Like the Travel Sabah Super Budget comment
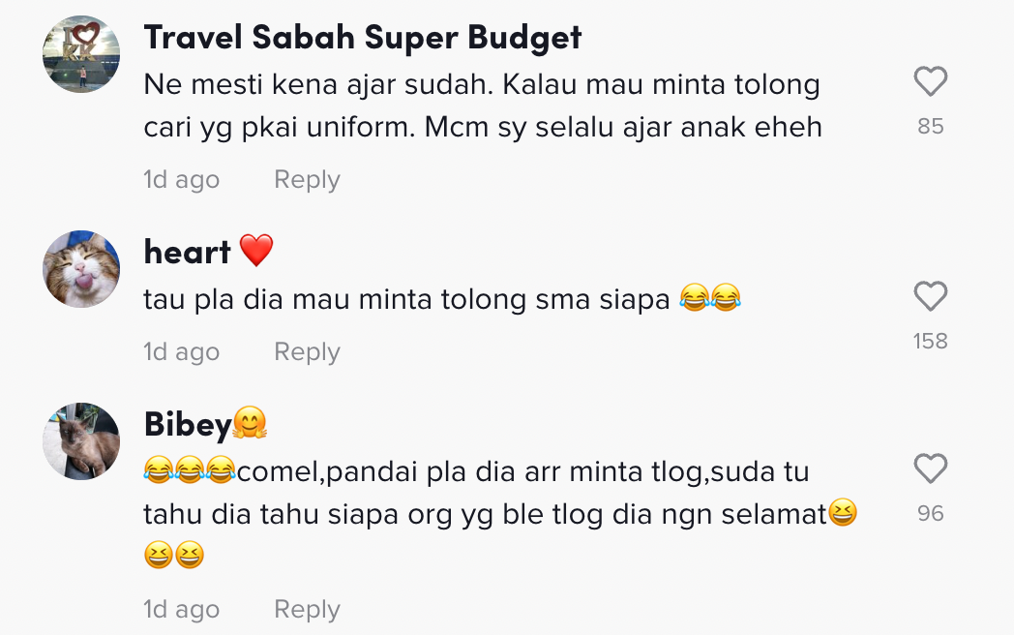The height and width of the screenshot is (635, 1014). coord(930,82)
